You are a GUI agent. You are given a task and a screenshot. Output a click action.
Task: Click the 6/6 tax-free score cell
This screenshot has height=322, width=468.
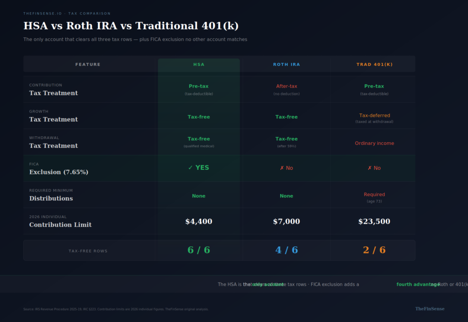coord(198,250)
